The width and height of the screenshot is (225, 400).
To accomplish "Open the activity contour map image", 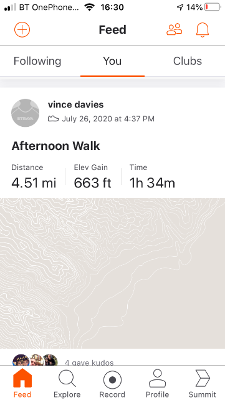I will [x=112, y=273].
